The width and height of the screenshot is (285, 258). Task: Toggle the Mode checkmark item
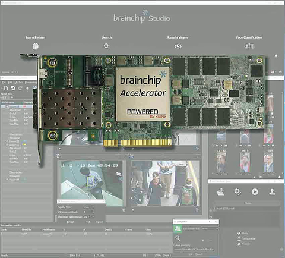tap(239, 233)
